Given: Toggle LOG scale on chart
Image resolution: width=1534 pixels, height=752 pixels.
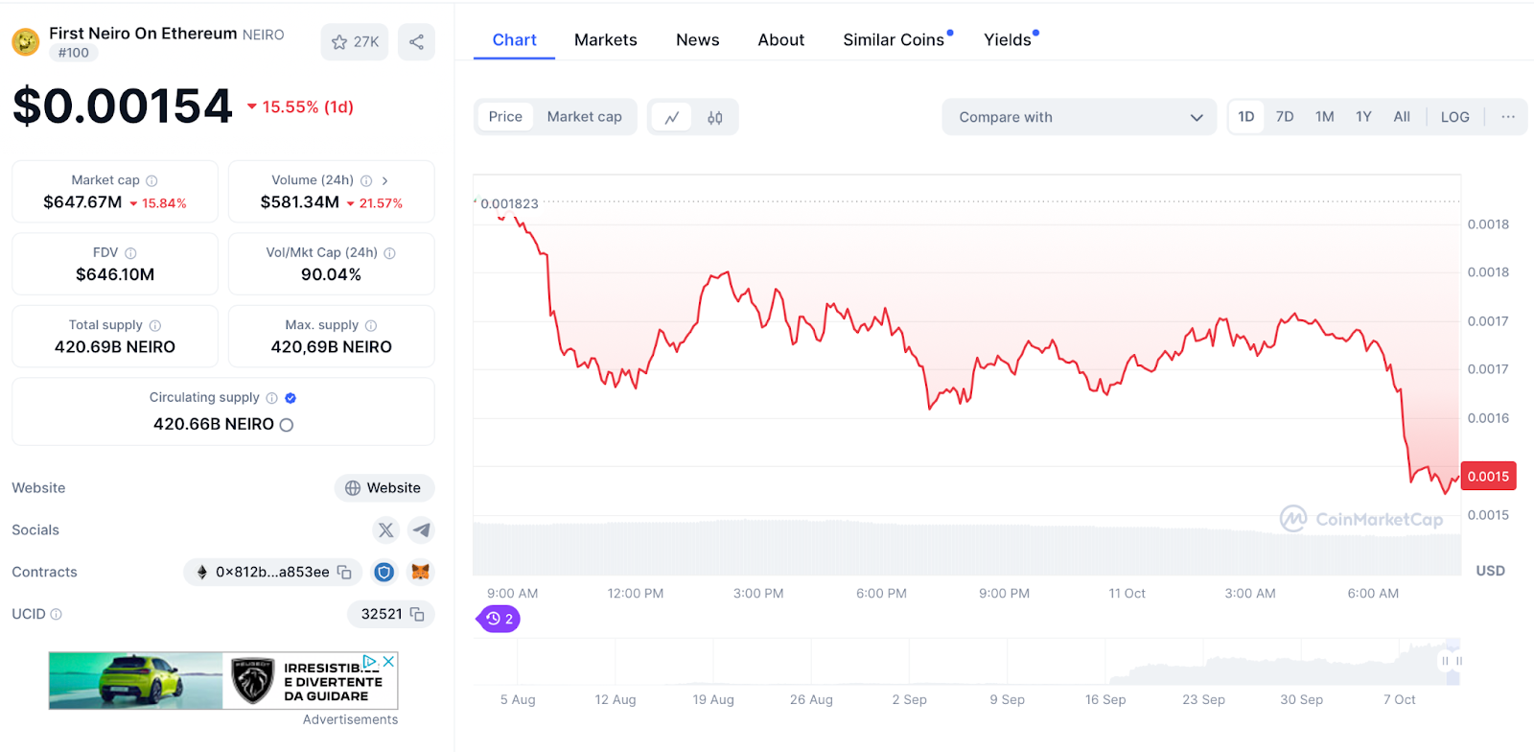Looking at the screenshot, I should 1455,117.
